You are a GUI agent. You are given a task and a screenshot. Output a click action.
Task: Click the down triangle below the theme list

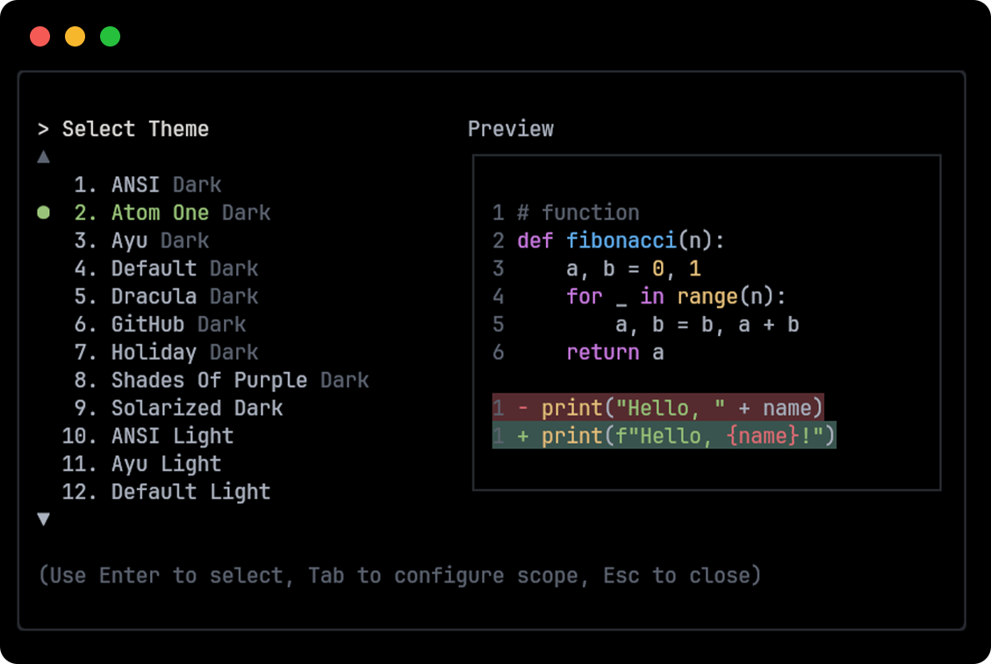44,519
